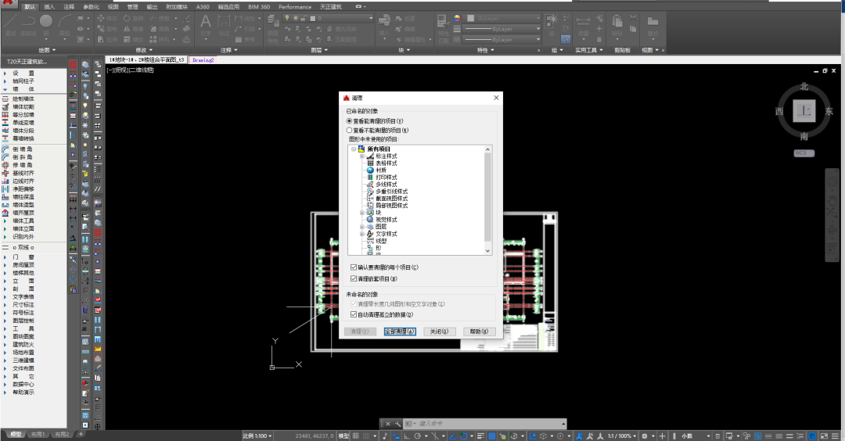Viewport: 845px width, 441px height.
Task: Toggle 清理嵌套项目 checkbox
Action: (354, 278)
